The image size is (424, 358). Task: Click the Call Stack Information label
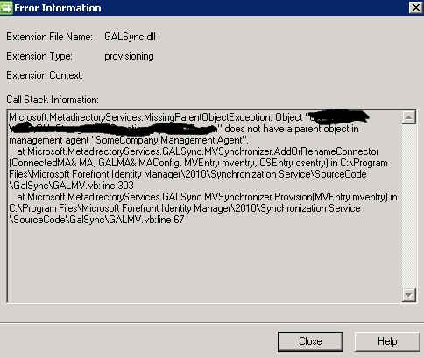(53, 100)
